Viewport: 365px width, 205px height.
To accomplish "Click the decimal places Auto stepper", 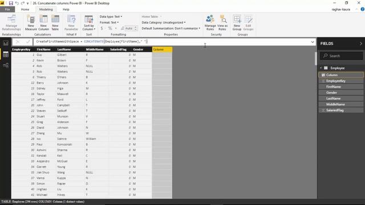I will 131,28.
